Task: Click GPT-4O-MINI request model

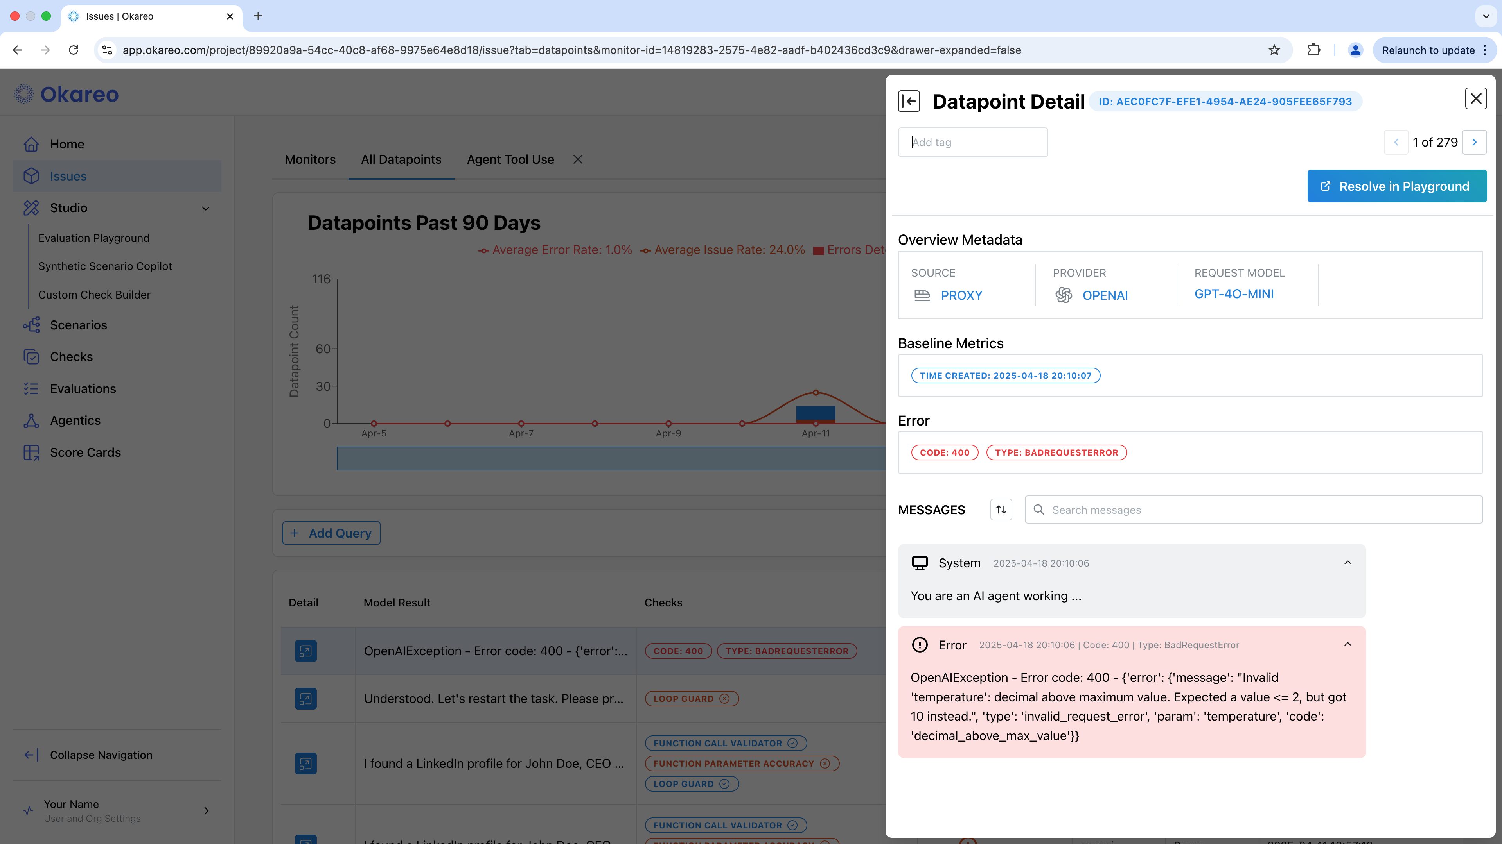Action: [1234, 294]
